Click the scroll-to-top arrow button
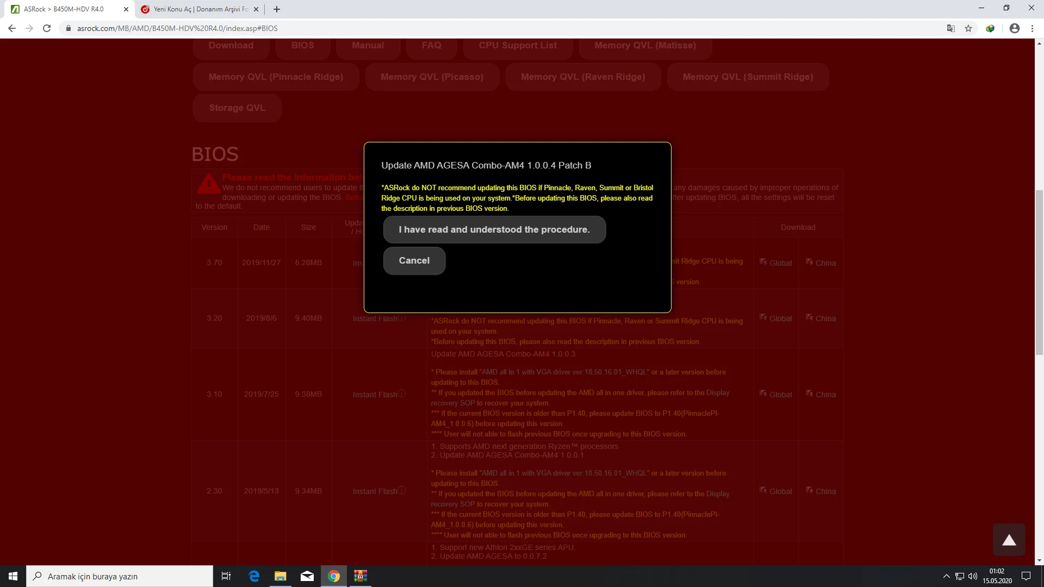The image size is (1044, 587). 1009,540
